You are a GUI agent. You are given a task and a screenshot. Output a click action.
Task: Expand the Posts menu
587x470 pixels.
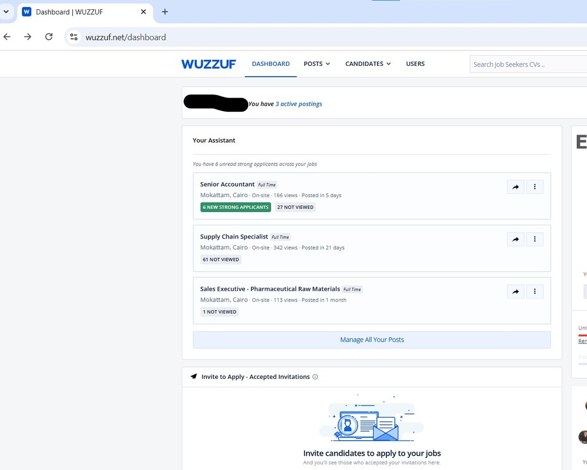[x=316, y=64]
